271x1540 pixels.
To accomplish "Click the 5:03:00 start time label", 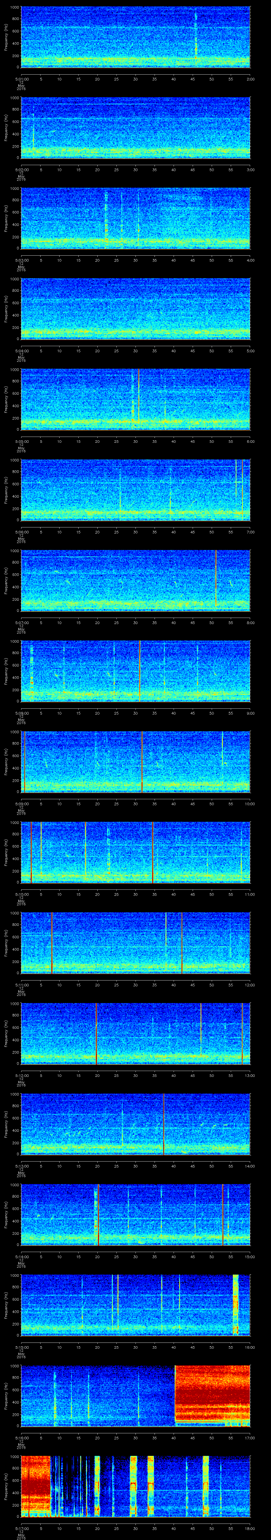I will pos(21,260).
